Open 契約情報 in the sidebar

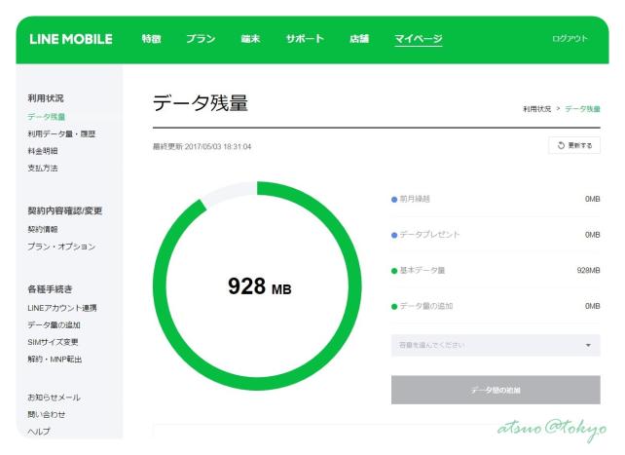click(x=43, y=229)
